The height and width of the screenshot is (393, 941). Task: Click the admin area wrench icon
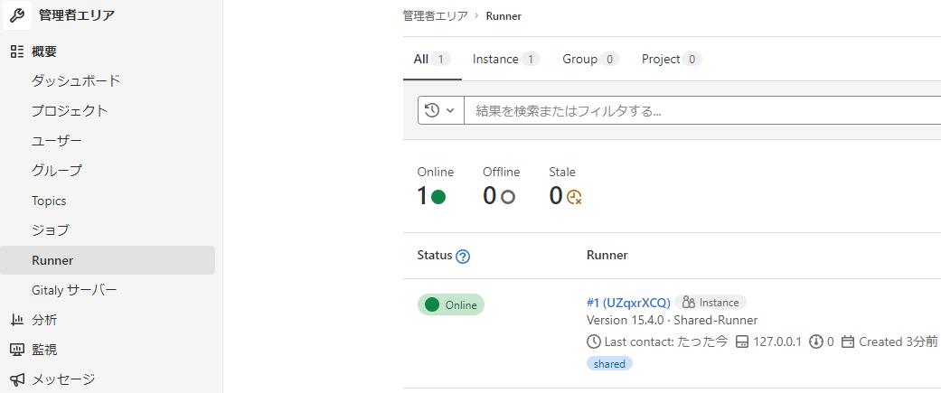[x=17, y=15]
